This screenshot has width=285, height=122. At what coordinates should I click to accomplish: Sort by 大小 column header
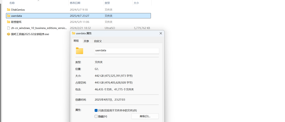pyautogui.click(x=136, y=3)
